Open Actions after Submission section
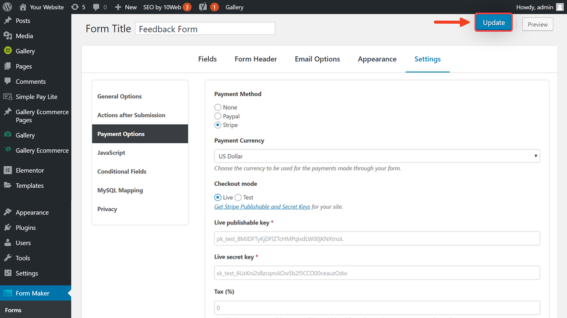 (140, 115)
